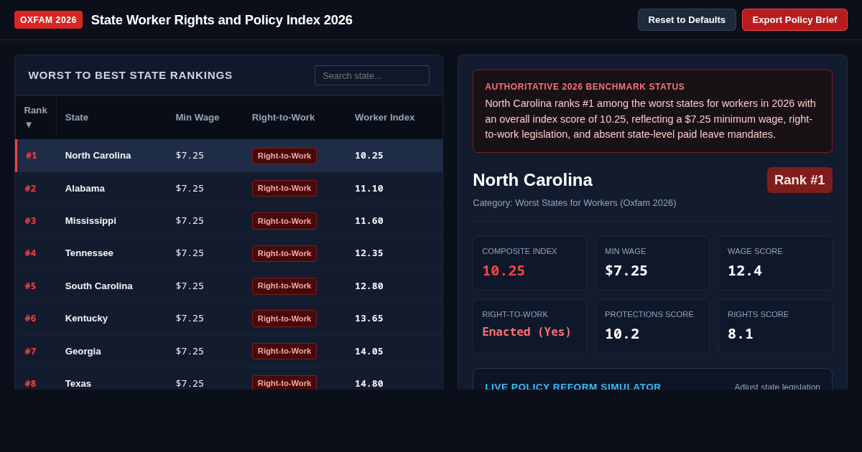The height and width of the screenshot is (452, 862).
Task: Click the Wage Score 12.4 card
Action: click(x=775, y=263)
